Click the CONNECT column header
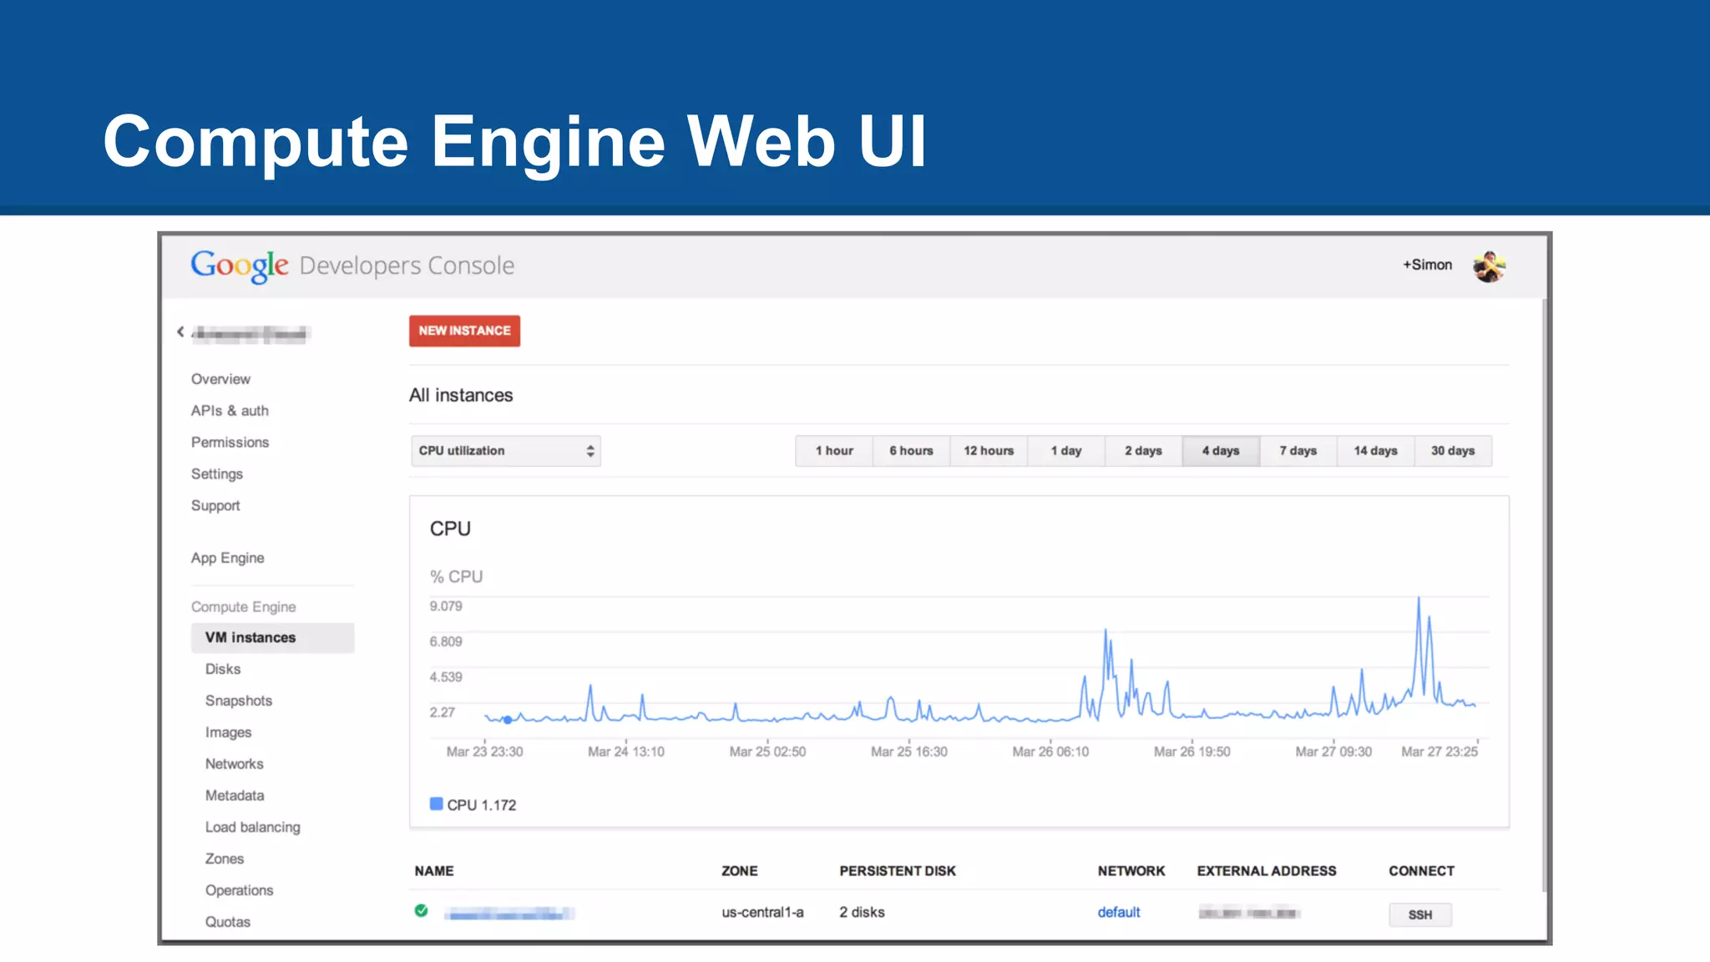This screenshot has width=1710, height=962. [1421, 871]
